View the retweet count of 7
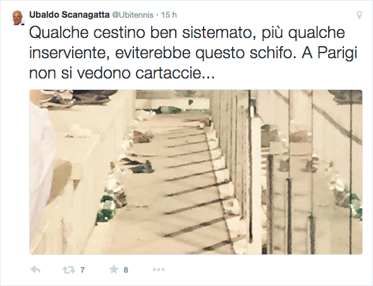The width and height of the screenshot is (373, 286). pos(82,270)
